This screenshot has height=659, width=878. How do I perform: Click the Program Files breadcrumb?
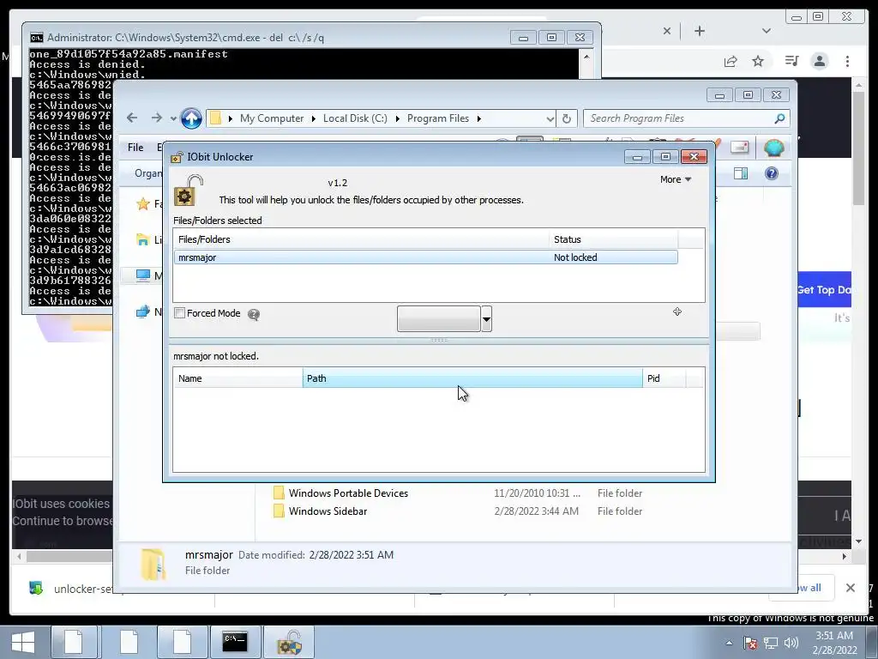[x=438, y=118]
